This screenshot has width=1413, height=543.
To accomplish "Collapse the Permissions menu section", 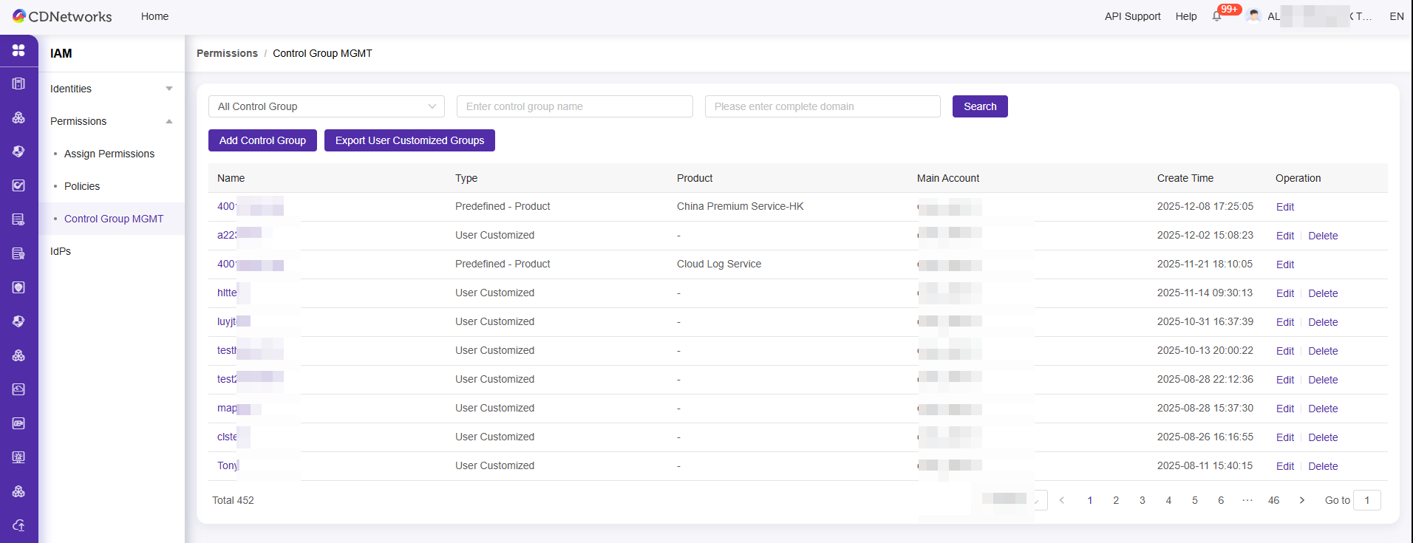I will pyautogui.click(x=111, y=121).
